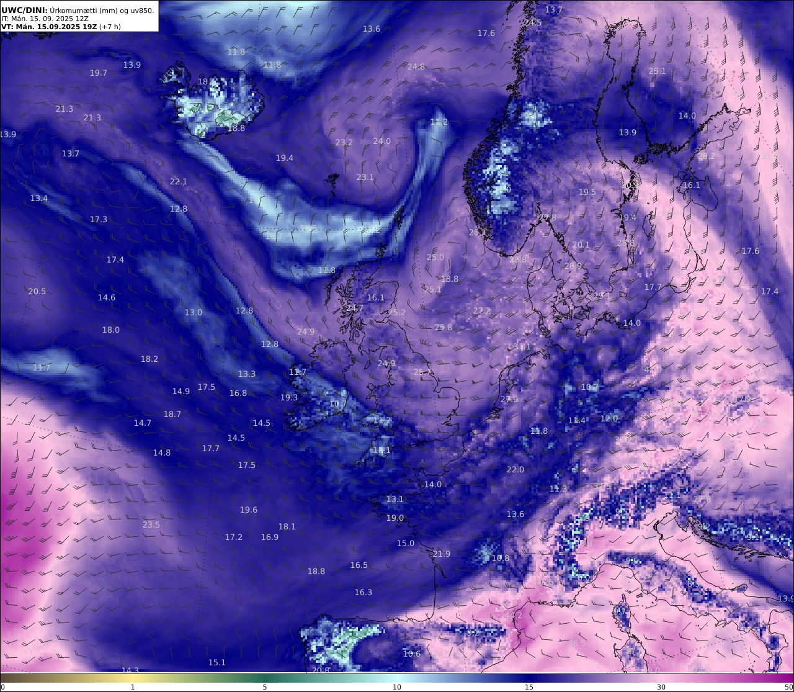
Task: Click the map value 17.3
Action: [99, 220]
